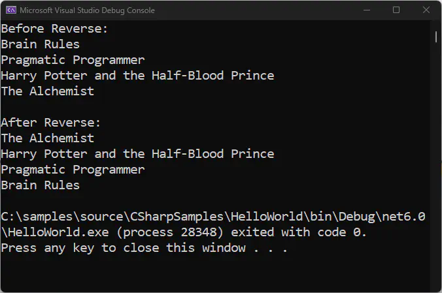
Task: Minimize the Debug Console window
Action: coord(366,10)
